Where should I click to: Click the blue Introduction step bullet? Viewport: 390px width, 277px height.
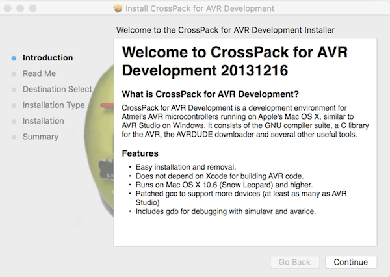pyautogui.click(x=14, y=59)
